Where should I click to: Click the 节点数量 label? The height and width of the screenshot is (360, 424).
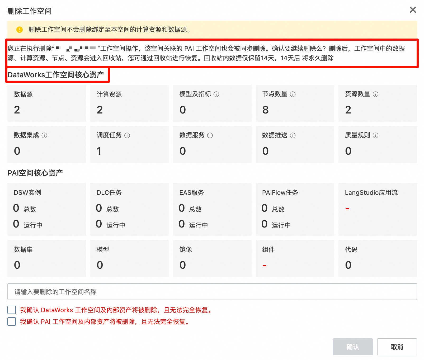click(x=275, y=94)
